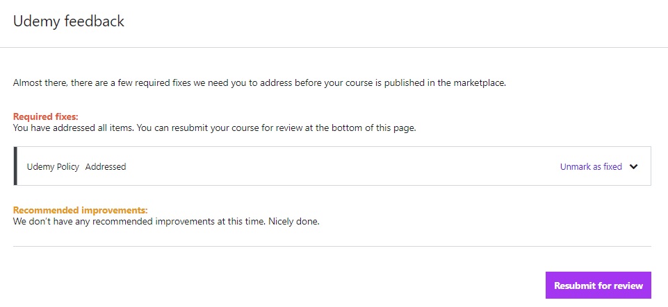668x307 pixels.
Task: Click the "Addressed" status text
Action: click(x=106, y=166)
